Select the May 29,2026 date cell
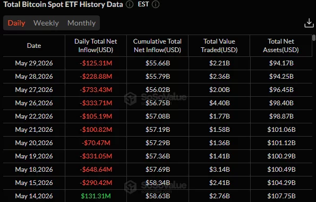The height and width of the screenshot is (202, 316). click(34, 63)
